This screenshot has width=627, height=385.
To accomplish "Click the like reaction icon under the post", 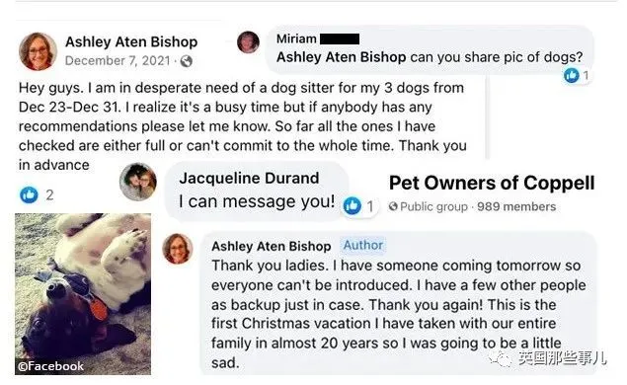I will [x=29, y=194].
